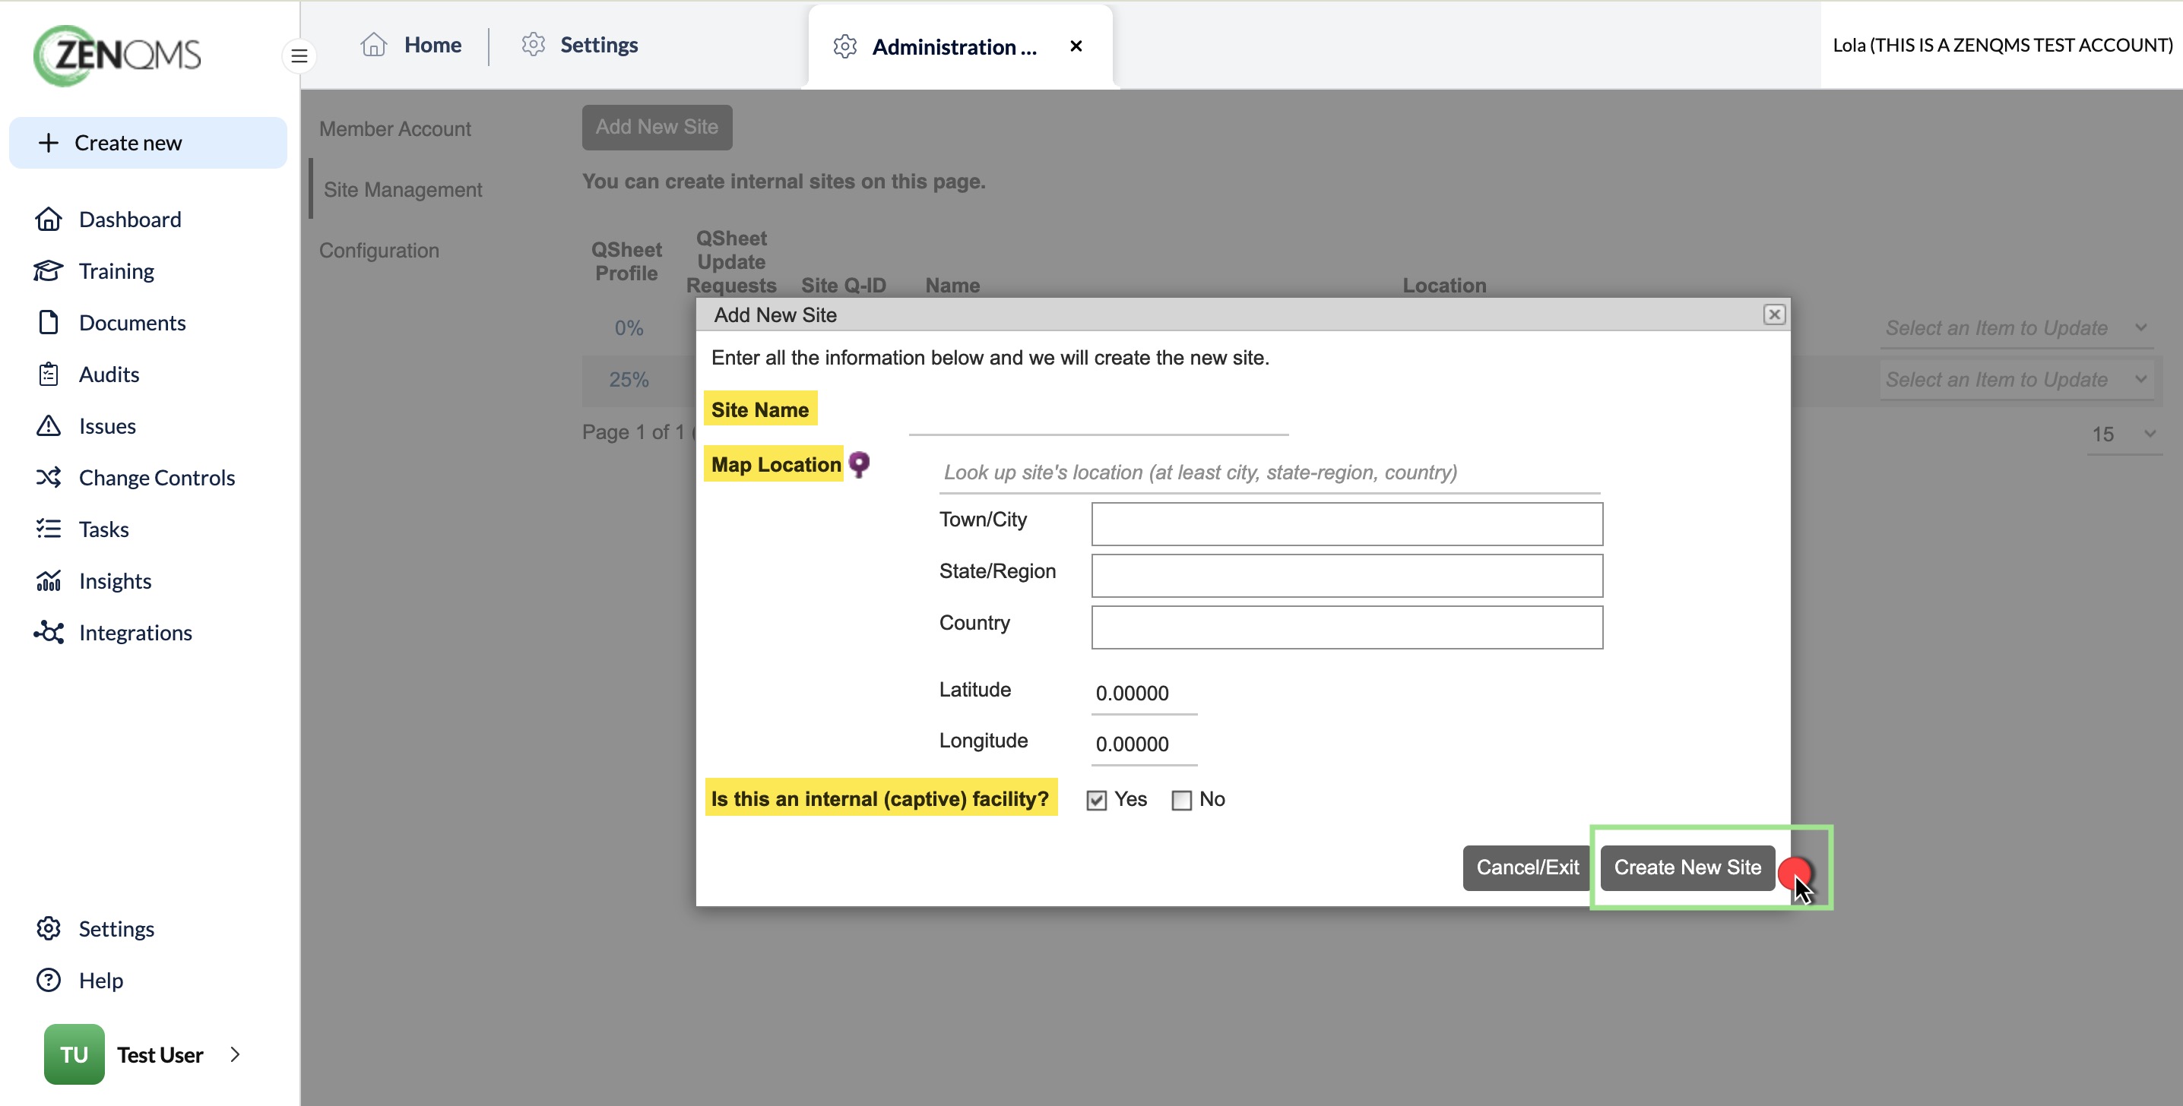Open Configuration section
The image size is (2183, 1106).
pos(379,251)
